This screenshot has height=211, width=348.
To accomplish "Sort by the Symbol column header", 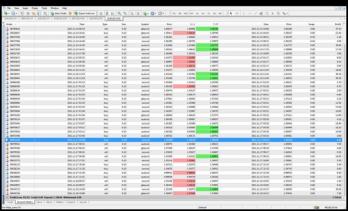I will (x=138, y=24).
